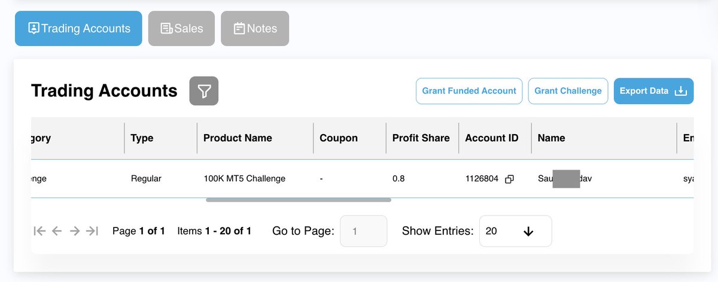Switch to the Sales tab
Image resolution: width=718 pixels, height=282 pixels.
pos(181,29)
